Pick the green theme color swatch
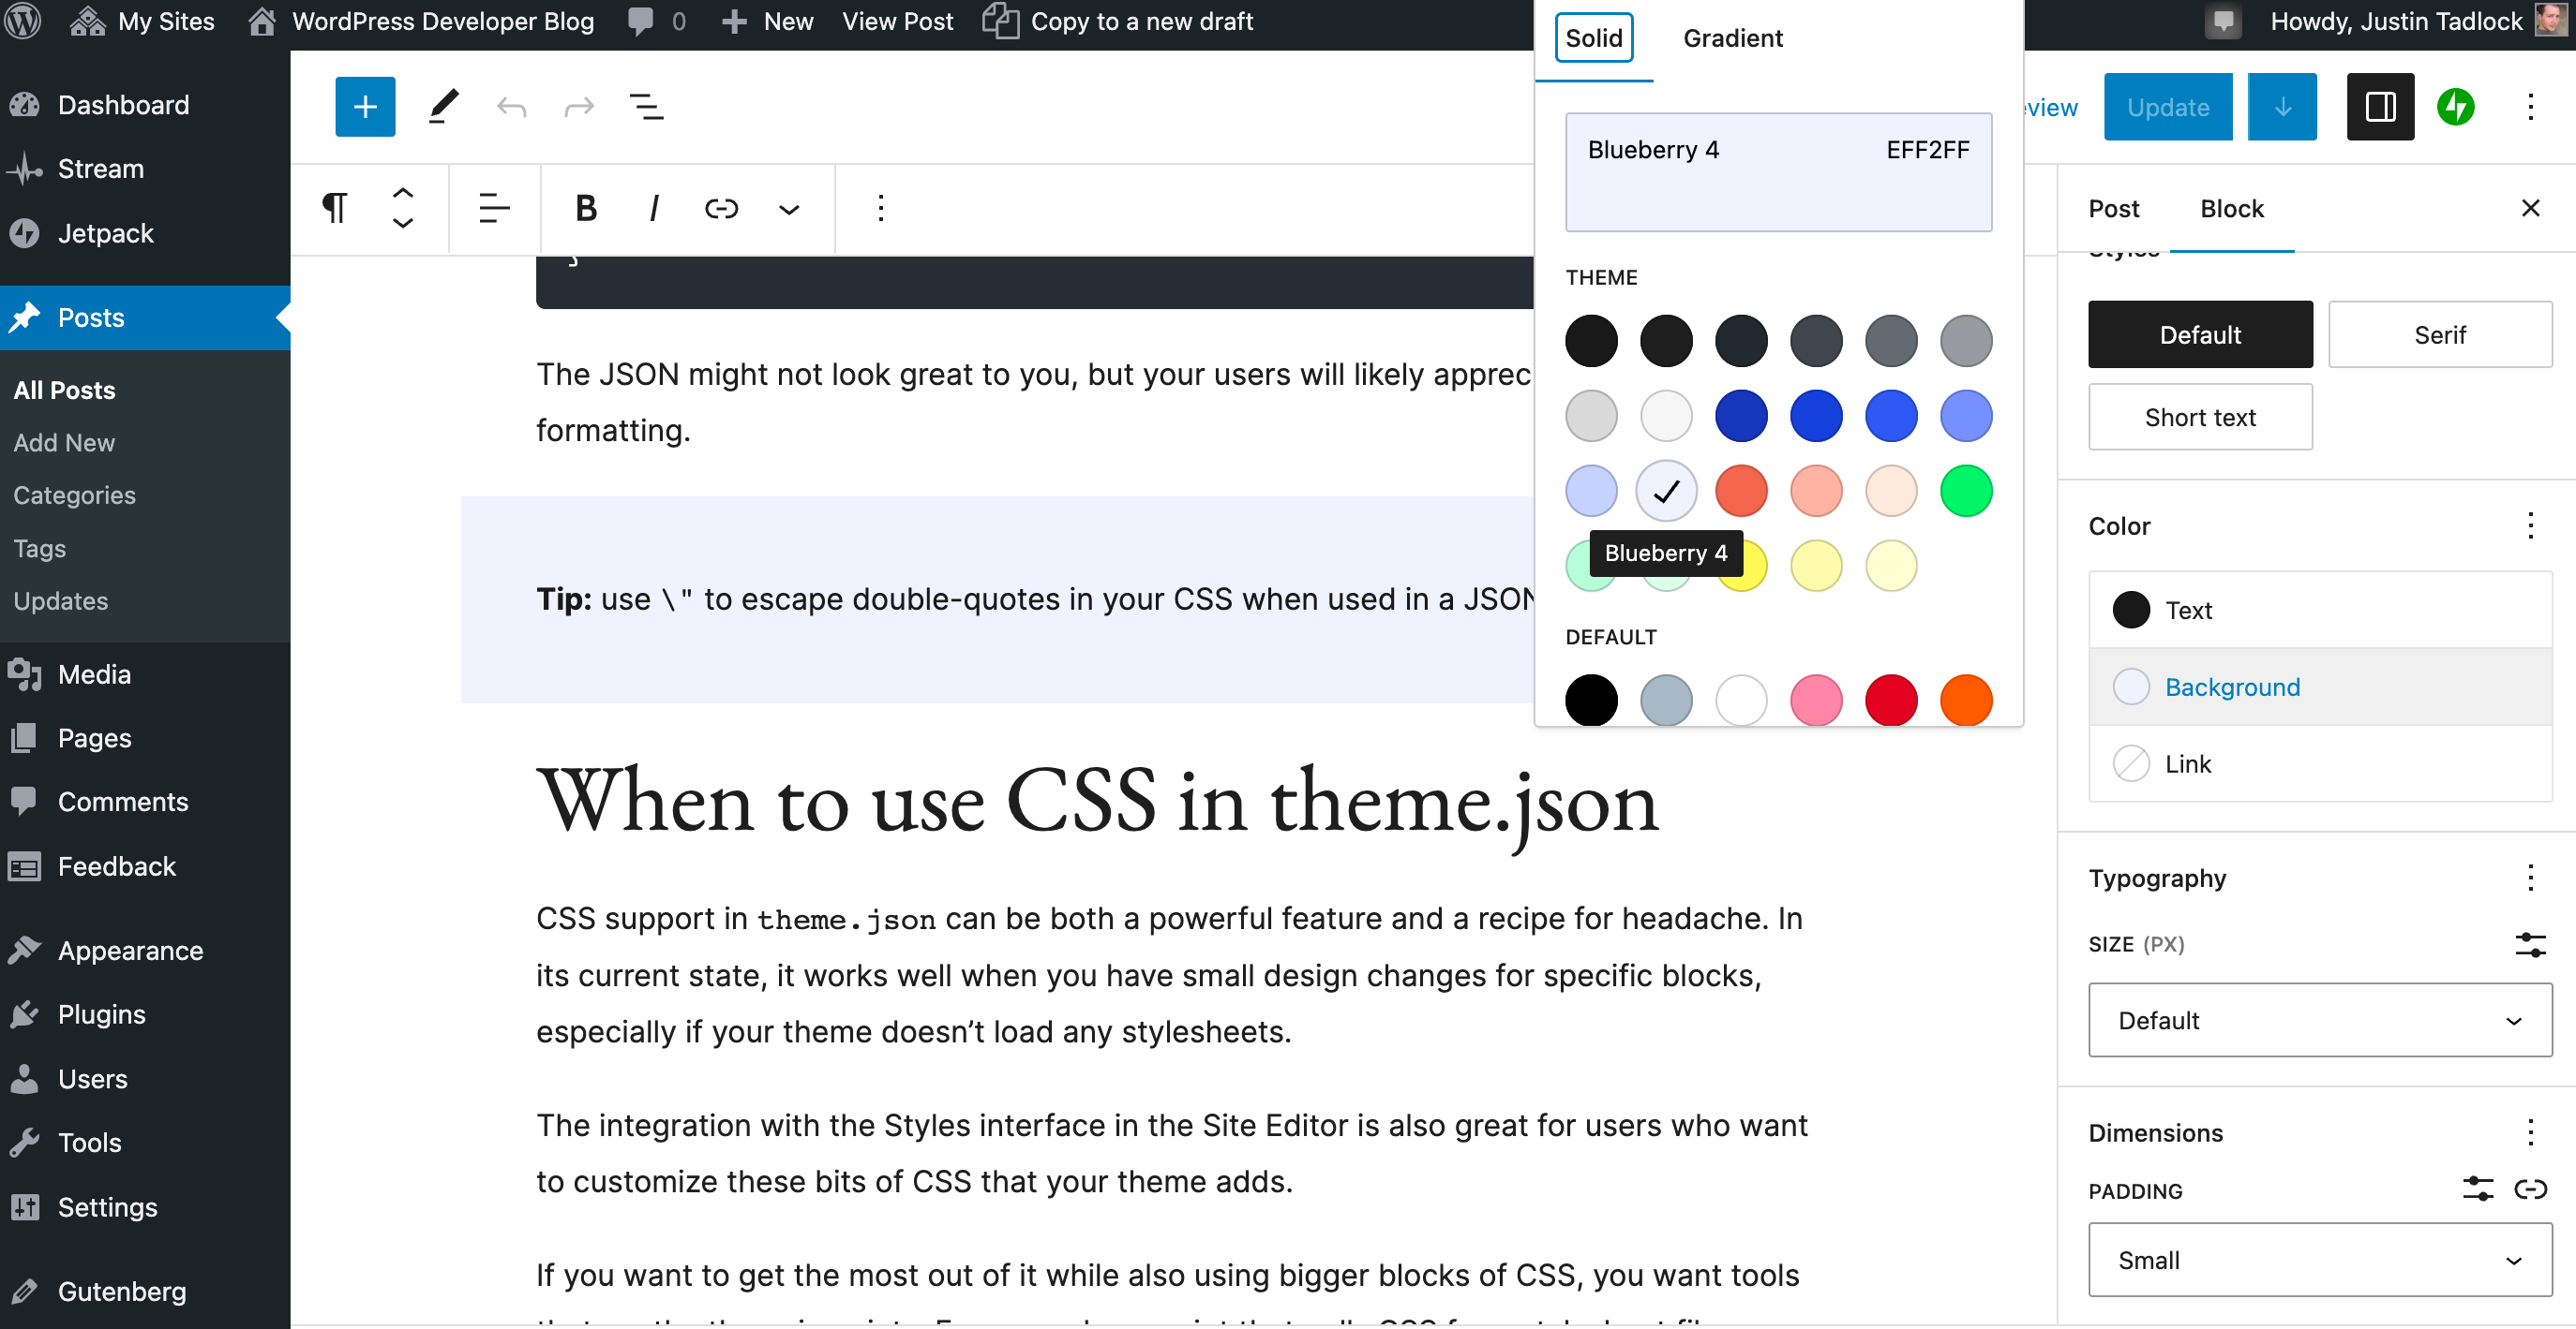 click(x=1965, y=491)
